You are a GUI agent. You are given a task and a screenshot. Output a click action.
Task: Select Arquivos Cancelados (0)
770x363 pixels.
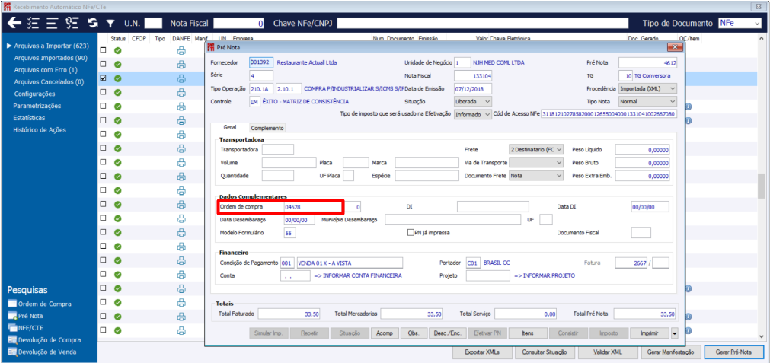coord(49,82)
